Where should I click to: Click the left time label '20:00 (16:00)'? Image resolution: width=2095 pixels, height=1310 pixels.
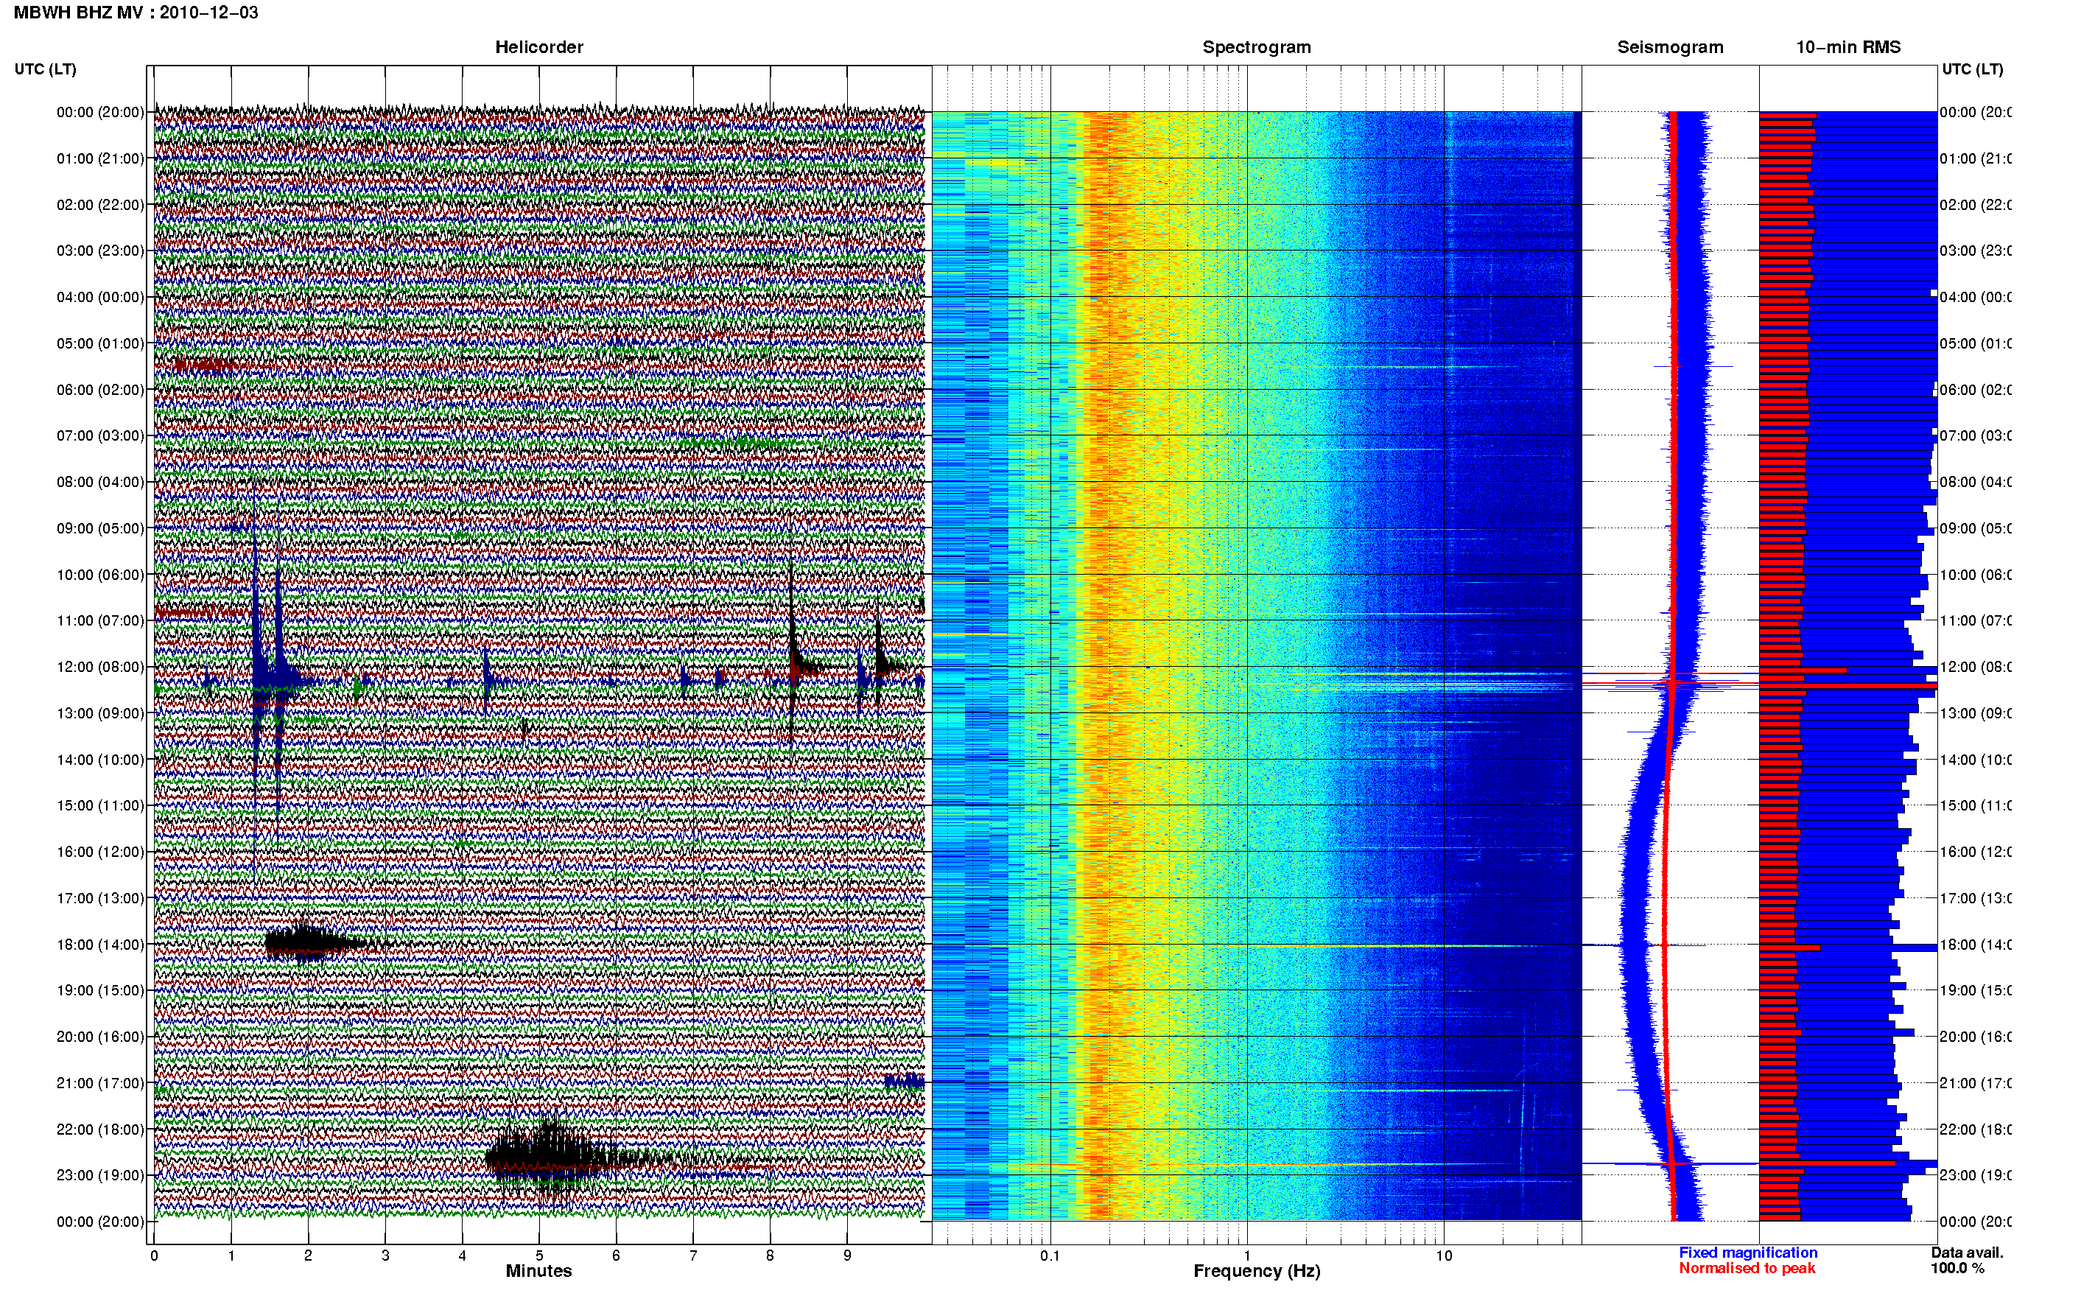coord(100,1036)
